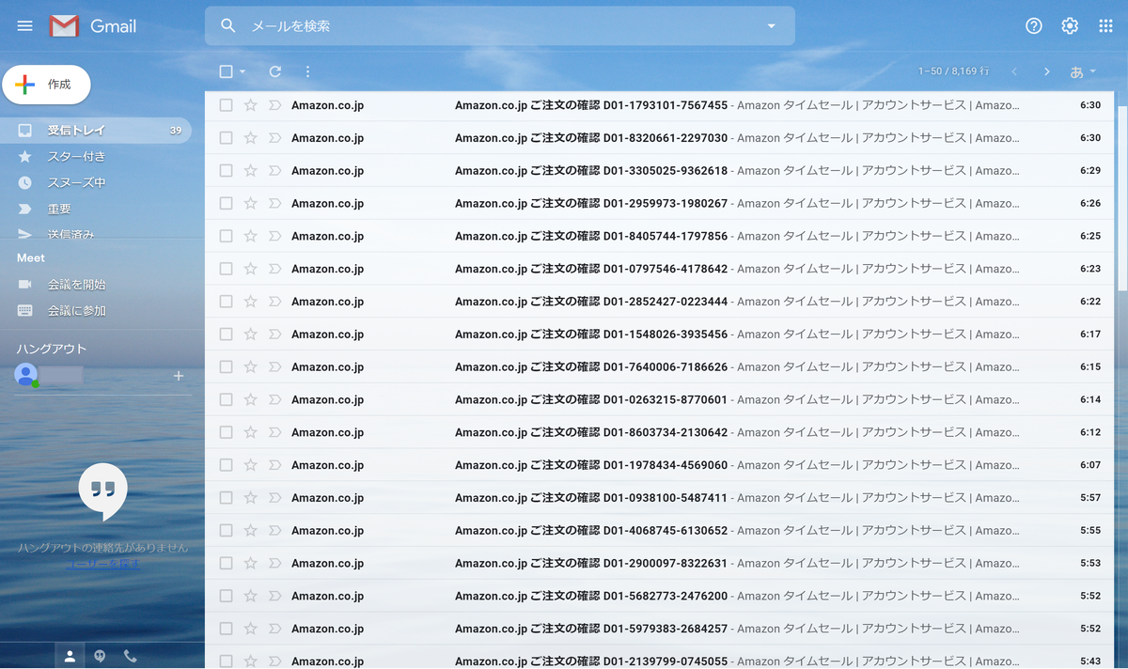Image resolution: width=1128 pixels, height=669 pixels.
Task: Star the email D01-1548026-3935456
Action: (250, 334)
